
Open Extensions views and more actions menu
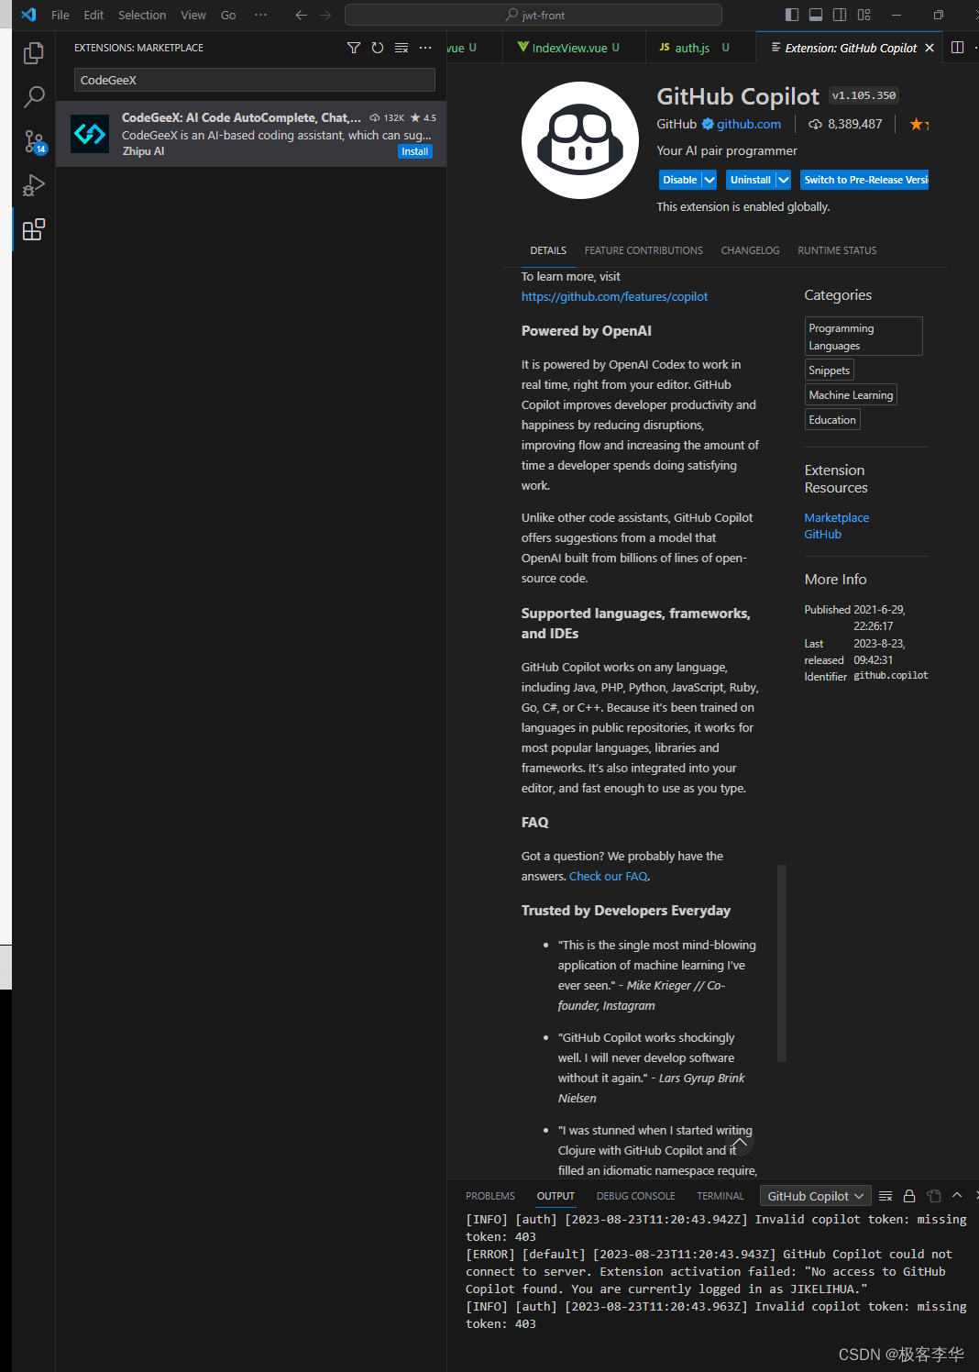point(425,48)
